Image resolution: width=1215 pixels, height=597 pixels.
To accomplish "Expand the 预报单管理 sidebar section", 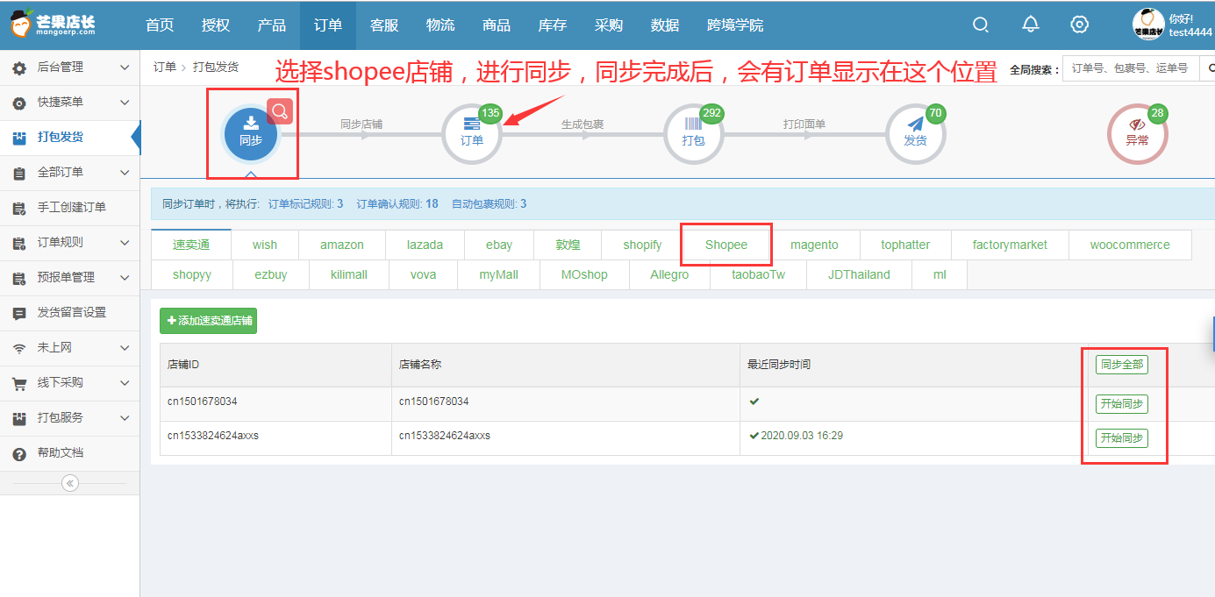I will point(70,278).
